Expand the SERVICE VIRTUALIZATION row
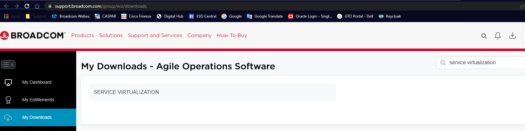The image size is (525, 131). click(212, 92)
